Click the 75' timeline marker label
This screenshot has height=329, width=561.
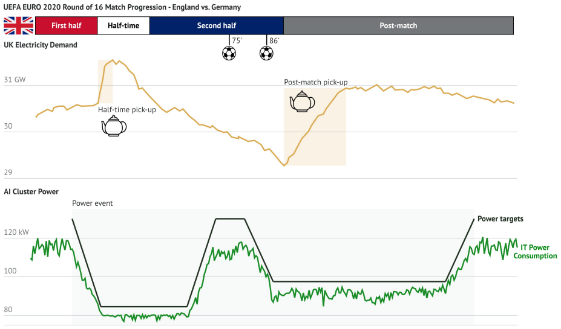pyautogui.click(x=237, y=40)
